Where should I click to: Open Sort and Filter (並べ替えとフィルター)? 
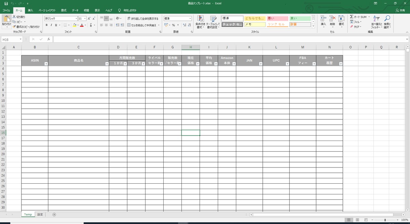(x=377, y=22)
